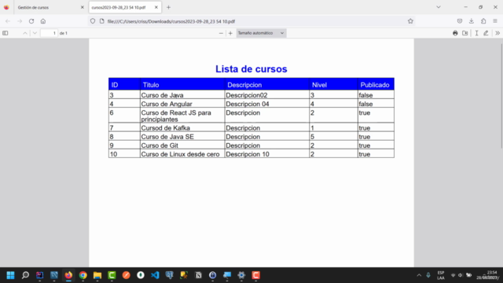Close the cursos2023 PDF tab
Screen dimensions: 503x283
156,7
